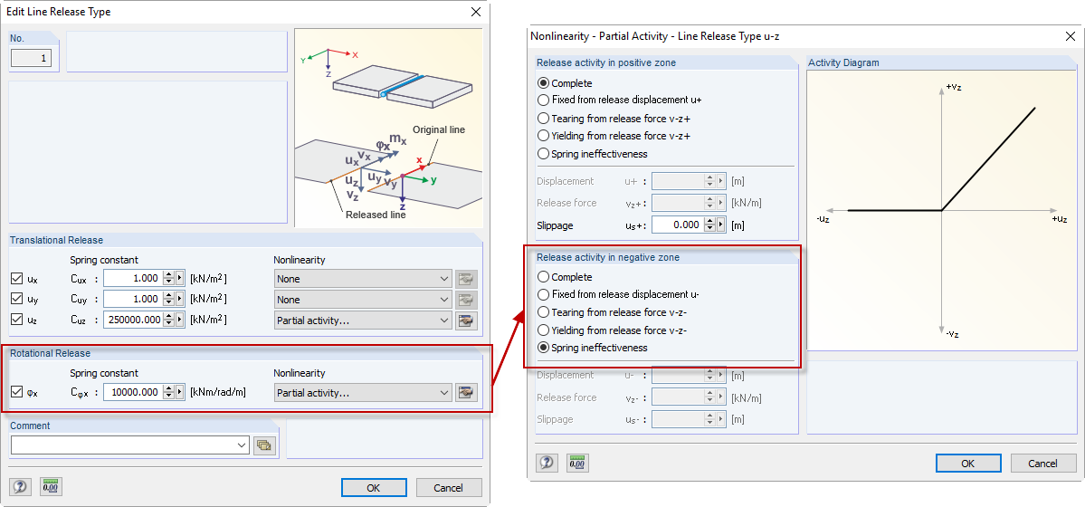The width and height of the screenshot is (1085, 507).
Task: Click the Activity Diagram graph
Action: click(942, 210)
